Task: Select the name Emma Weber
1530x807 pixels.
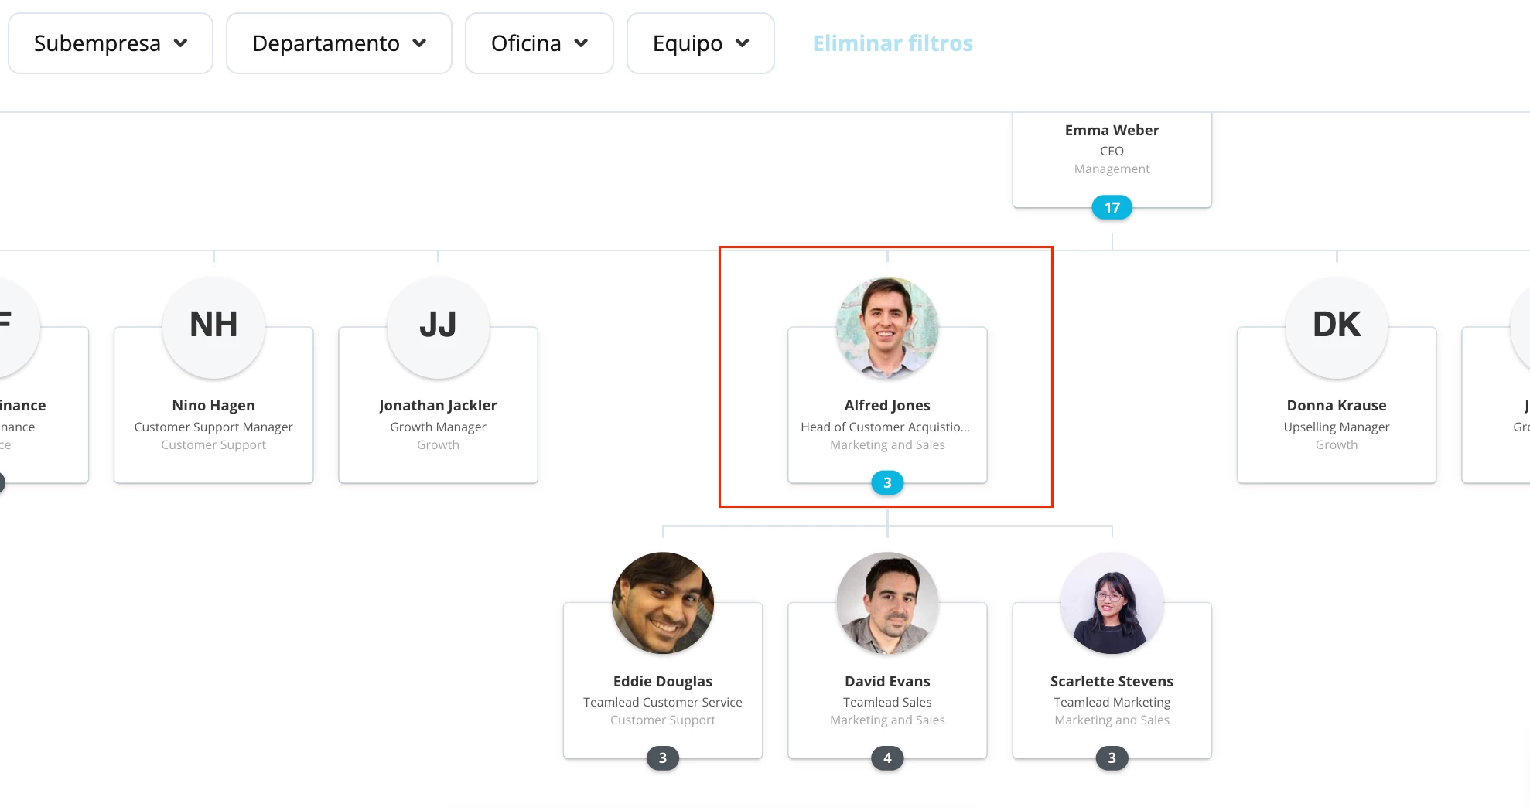Action: (1112, 130)
